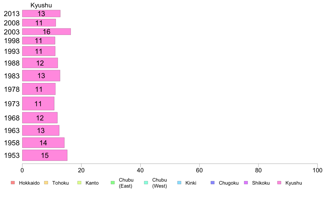Screen dimensions: 325x201
Task: Click the Chubu (West) teal swatch
Action: point(146,183)
